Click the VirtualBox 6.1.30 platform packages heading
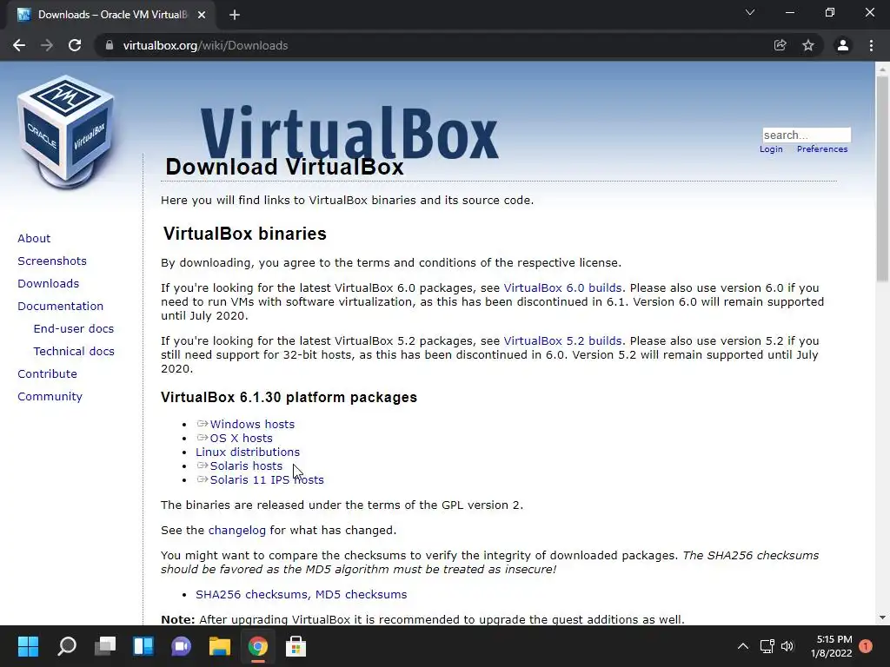The image size is (890, 667). 289,397
